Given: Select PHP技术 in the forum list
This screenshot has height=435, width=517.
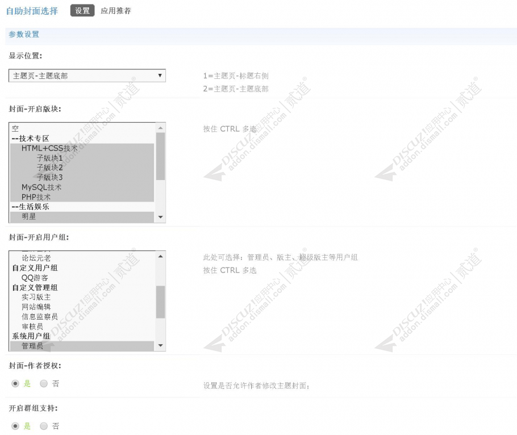Looking at the screenshot, I should point(82,197).
